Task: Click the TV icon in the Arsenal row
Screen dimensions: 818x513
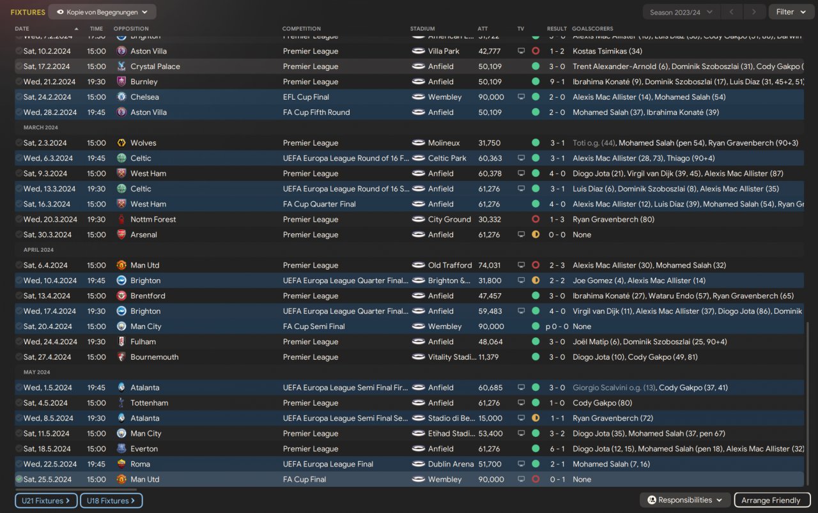Action: coord(521,235)
